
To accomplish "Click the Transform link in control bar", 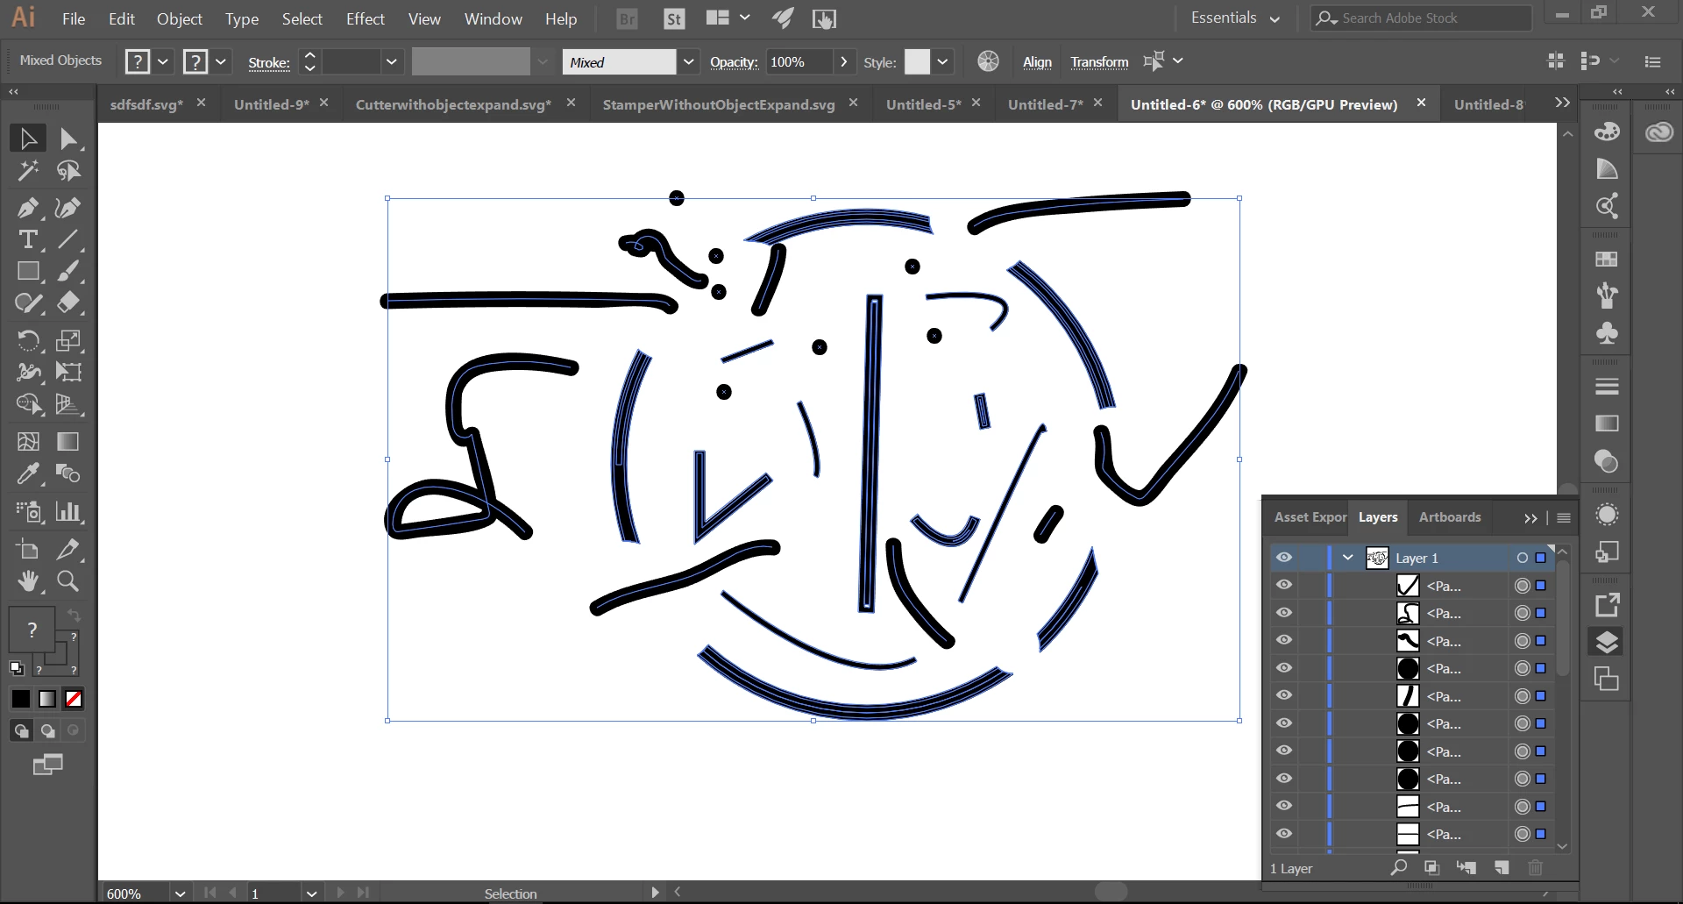I will point(1099,61).
